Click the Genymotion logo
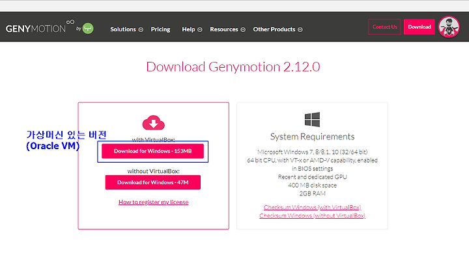469x254 pixels. 40,27
